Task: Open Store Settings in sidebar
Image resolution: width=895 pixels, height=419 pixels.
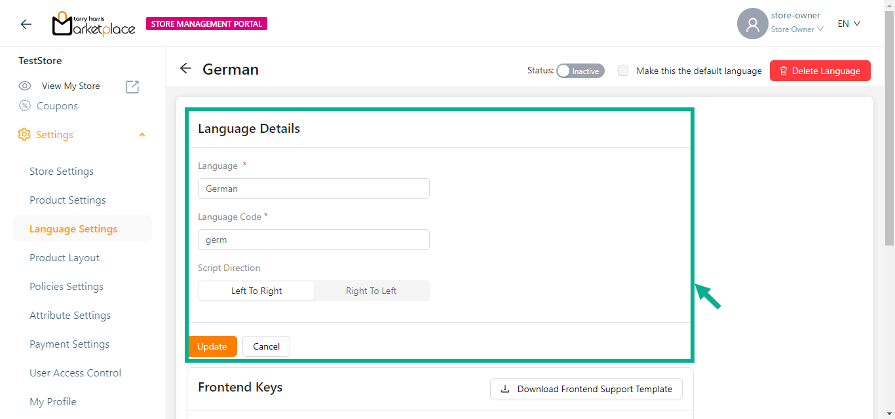Action: click(x=62, y=172)
